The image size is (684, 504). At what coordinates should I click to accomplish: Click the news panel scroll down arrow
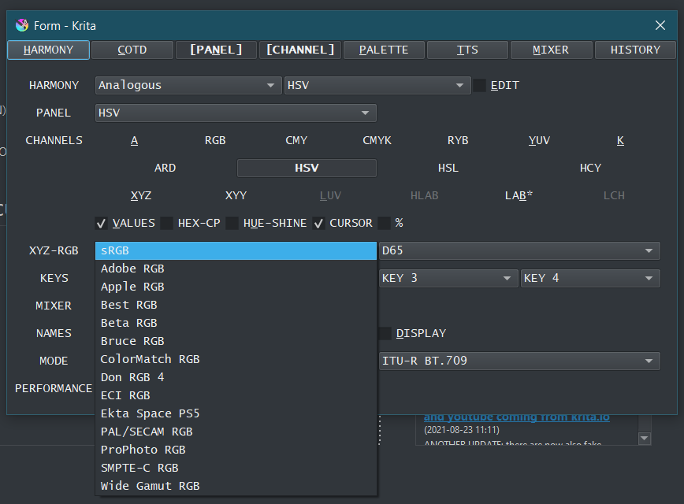pyautogui.click(x=645, y=438)
